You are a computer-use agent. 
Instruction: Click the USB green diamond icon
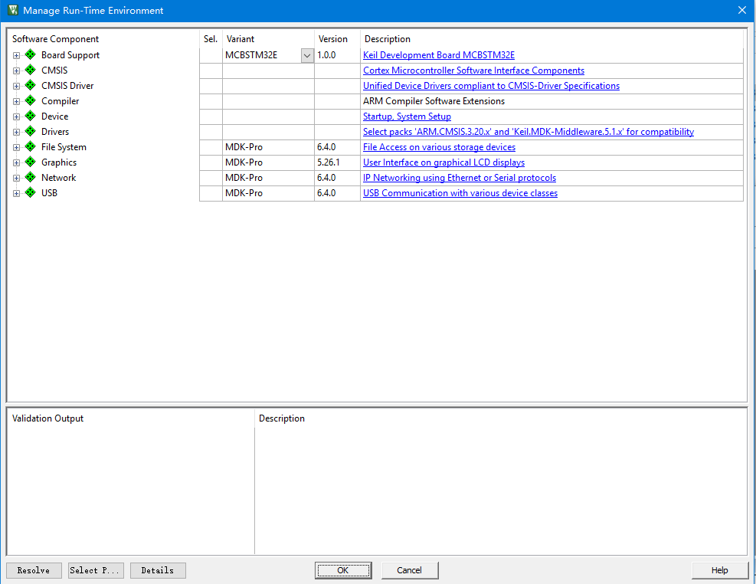[x=31, y=193]
